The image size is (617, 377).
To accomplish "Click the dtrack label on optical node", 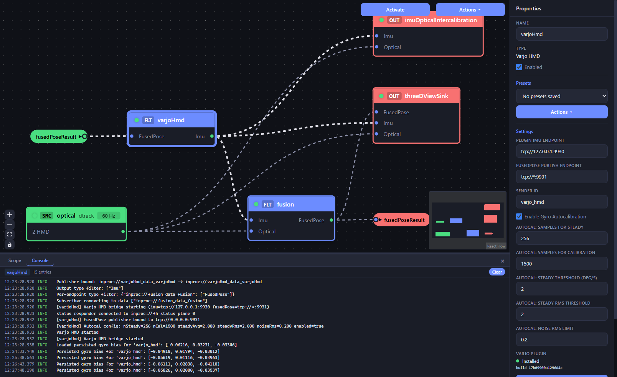I will 86,216.
